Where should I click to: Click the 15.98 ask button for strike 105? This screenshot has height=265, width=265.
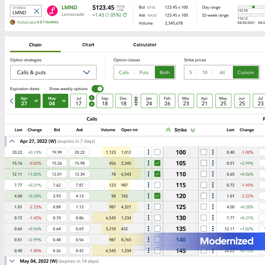point(79,163)
